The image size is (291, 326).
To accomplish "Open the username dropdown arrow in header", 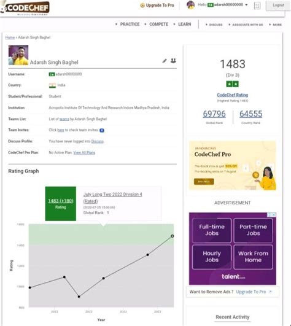I will [x=246, y=5].
